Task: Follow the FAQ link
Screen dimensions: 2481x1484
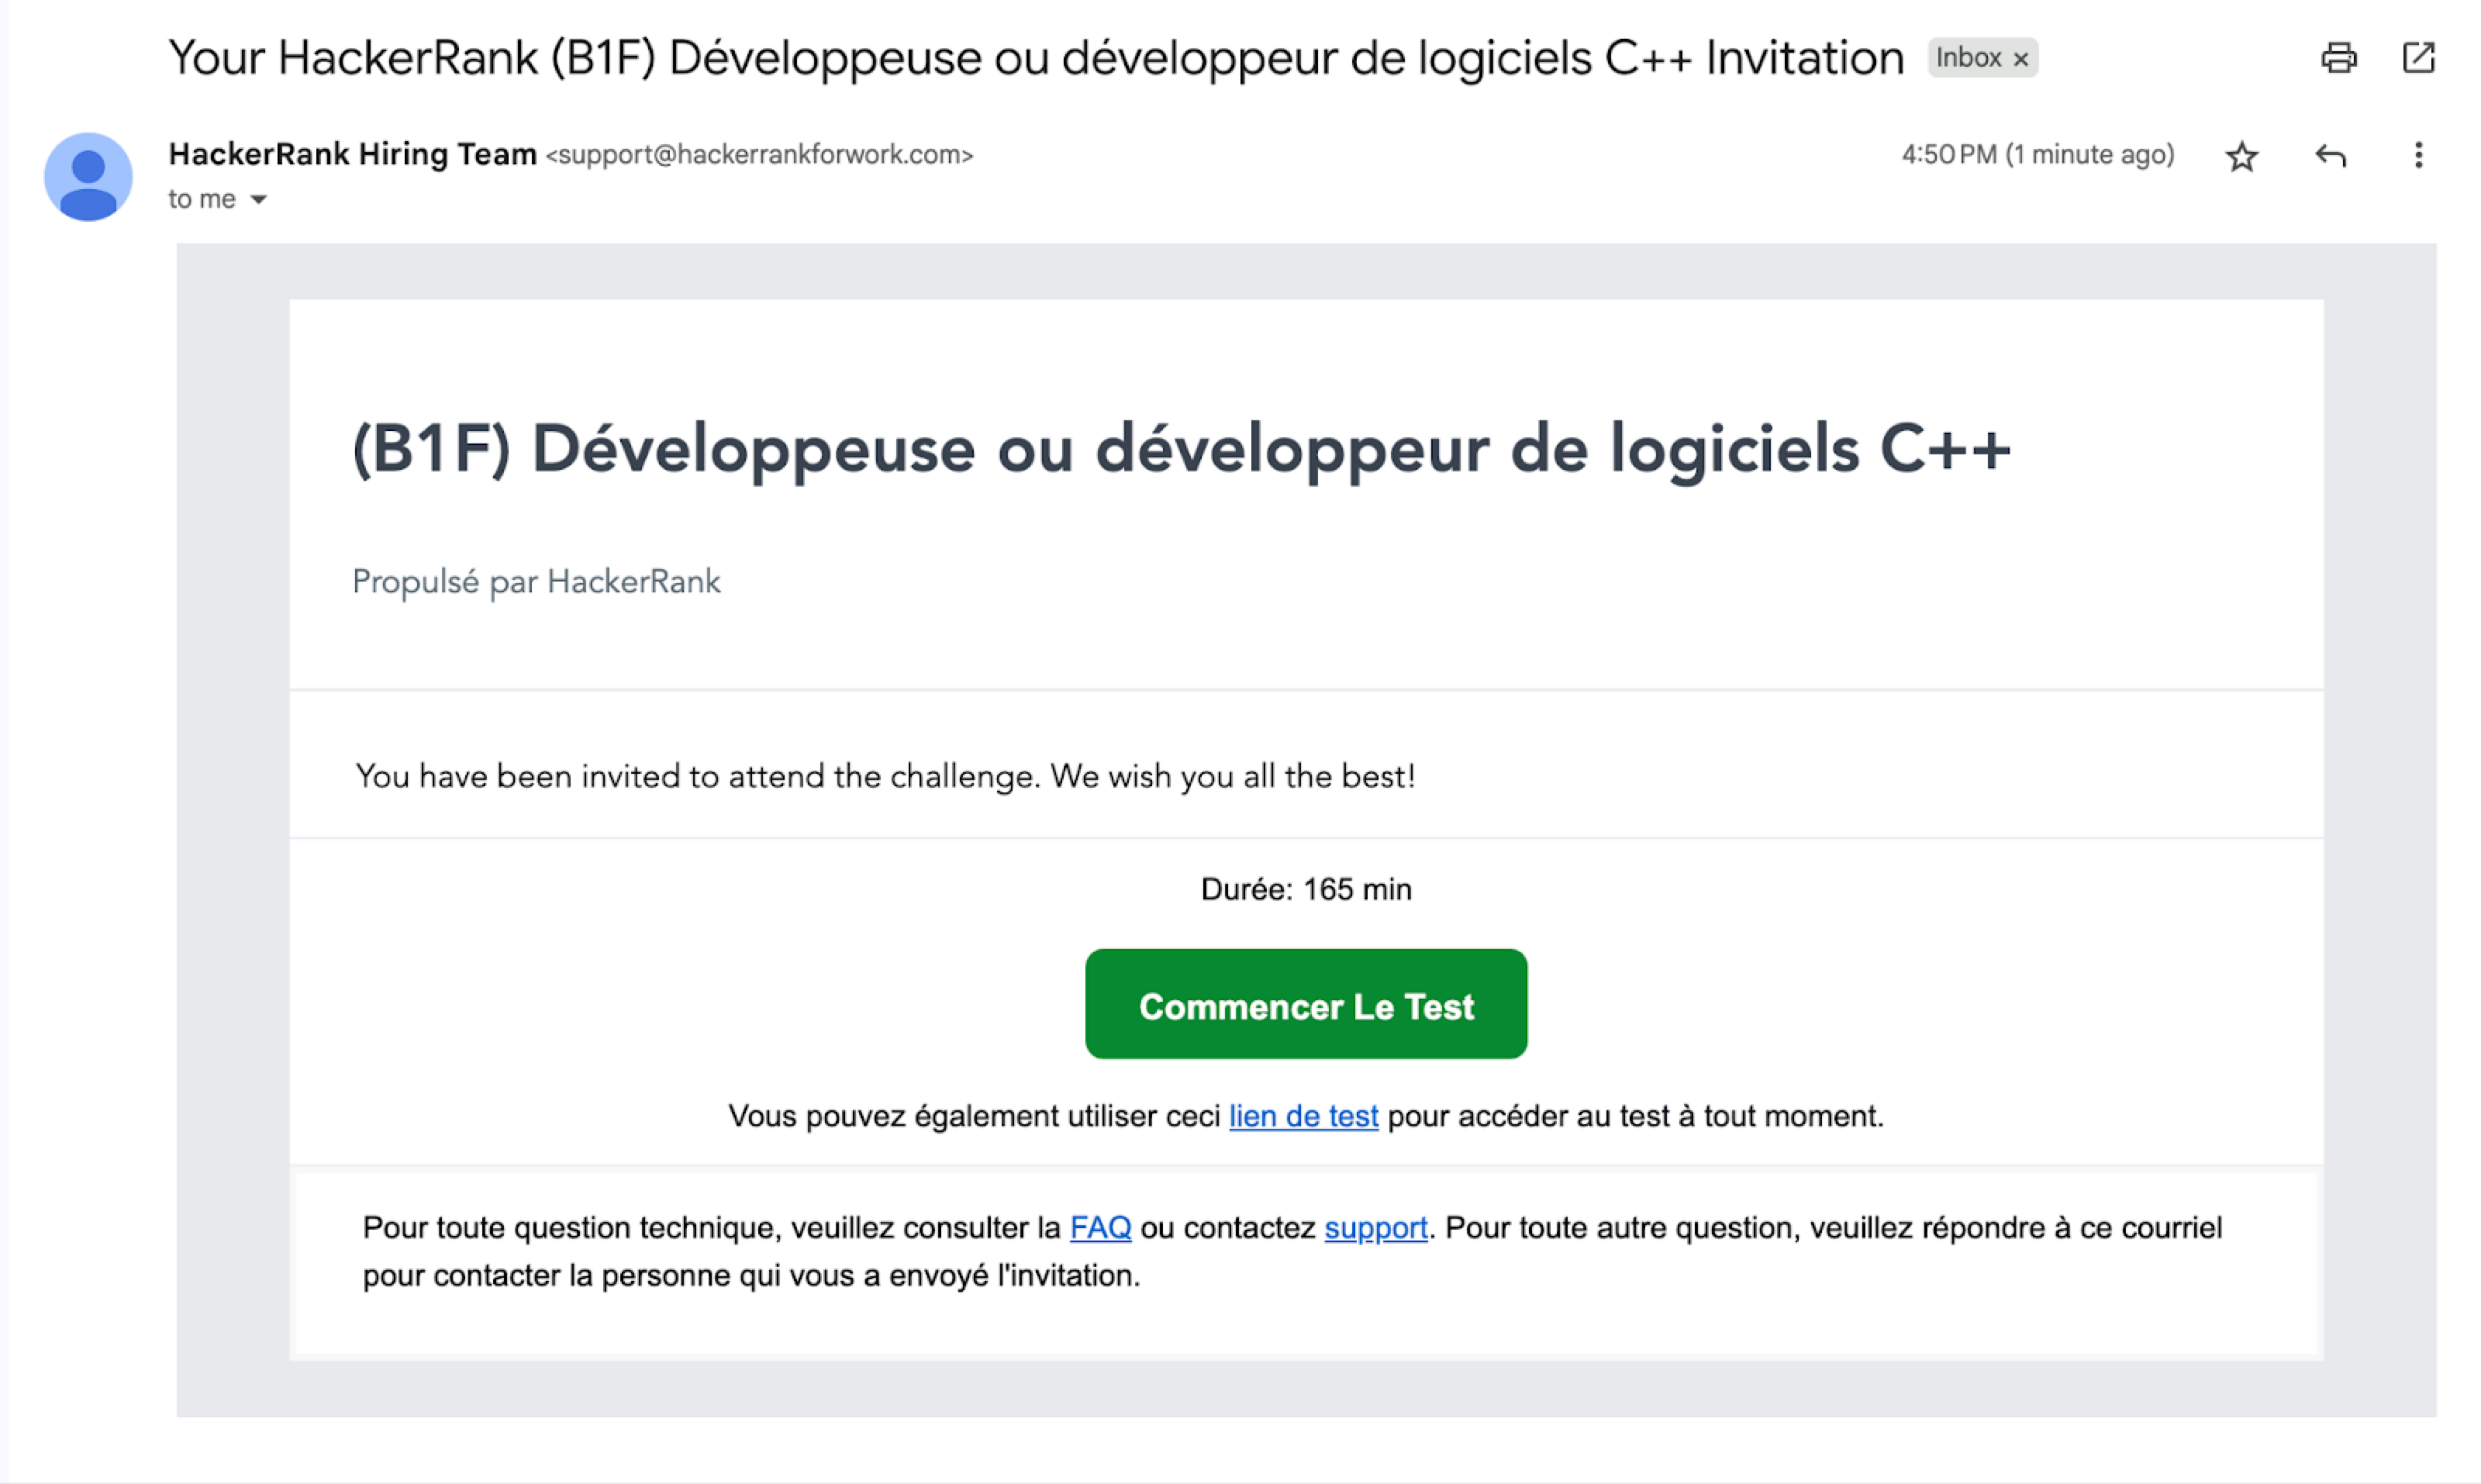Action: click(1099, 1227)
